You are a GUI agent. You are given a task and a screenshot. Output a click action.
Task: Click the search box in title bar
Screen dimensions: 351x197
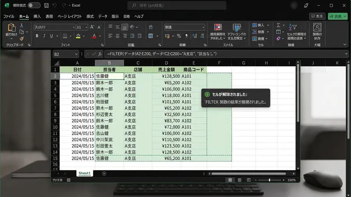tap(177, 5)
